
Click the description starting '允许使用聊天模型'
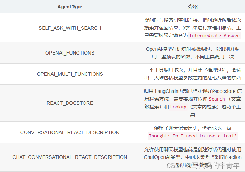point(193,157)
